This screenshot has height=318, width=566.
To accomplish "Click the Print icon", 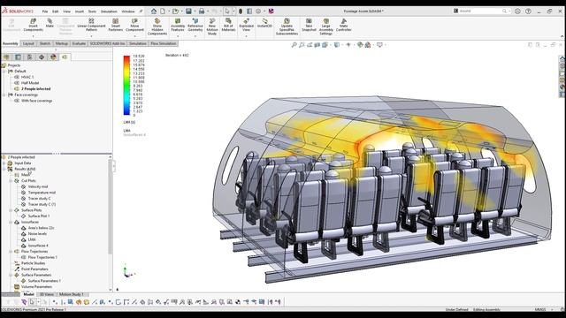I will pos(202,11).
